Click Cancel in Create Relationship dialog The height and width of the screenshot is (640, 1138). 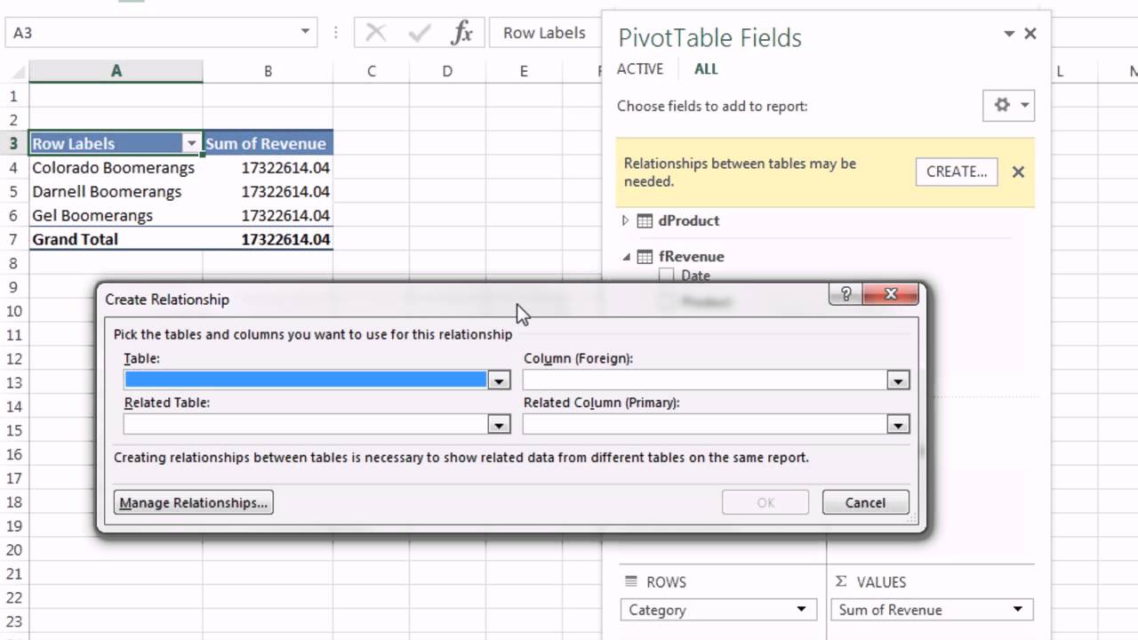point(865,502)
